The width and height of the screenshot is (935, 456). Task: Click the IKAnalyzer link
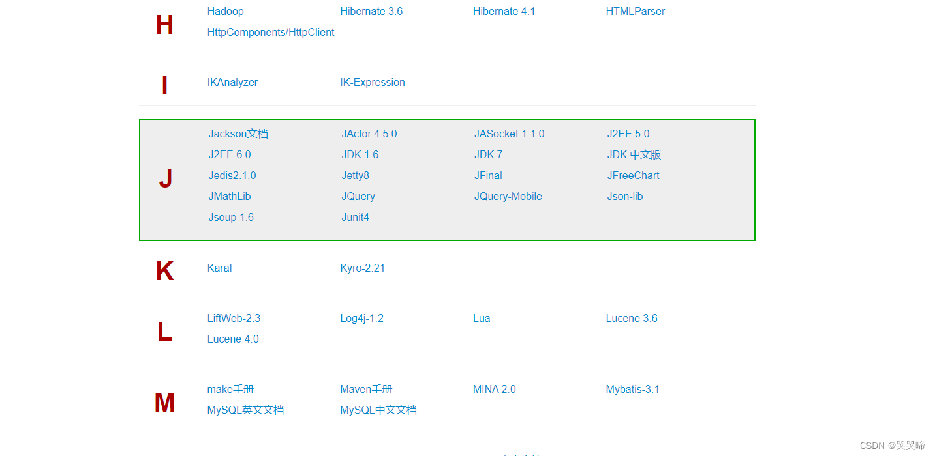tap(232, 82)
